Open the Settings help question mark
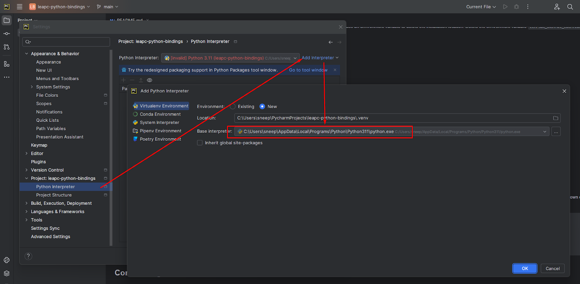Image resolution: width=580 pixels, height=284 pixels. [28, 256]
